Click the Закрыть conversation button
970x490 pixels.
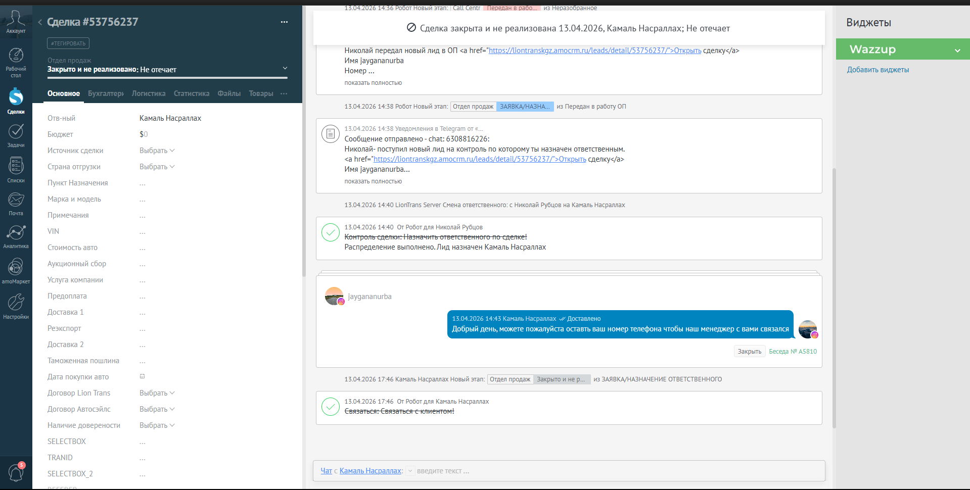point(749,352)
